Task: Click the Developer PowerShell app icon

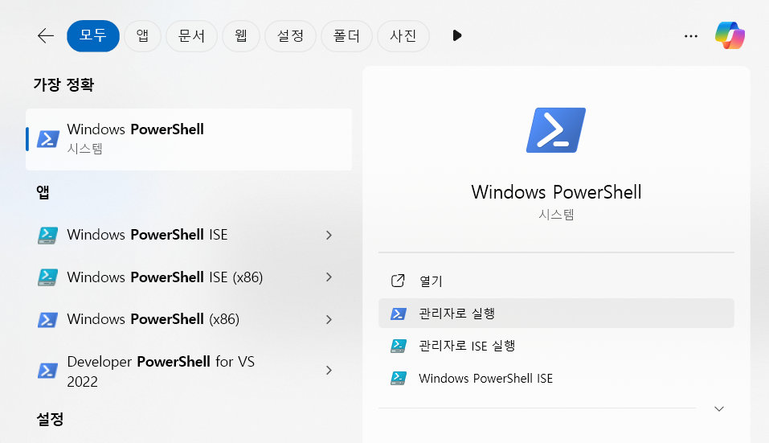Action: click(x=48, y=370)
